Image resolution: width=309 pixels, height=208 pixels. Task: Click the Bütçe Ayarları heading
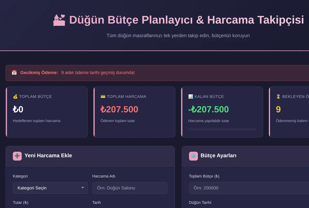tap(218, 155)
